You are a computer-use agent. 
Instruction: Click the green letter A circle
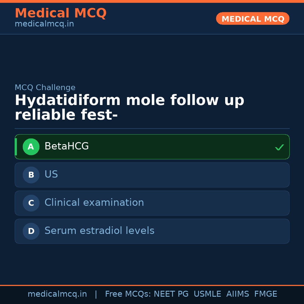[31, 147]
